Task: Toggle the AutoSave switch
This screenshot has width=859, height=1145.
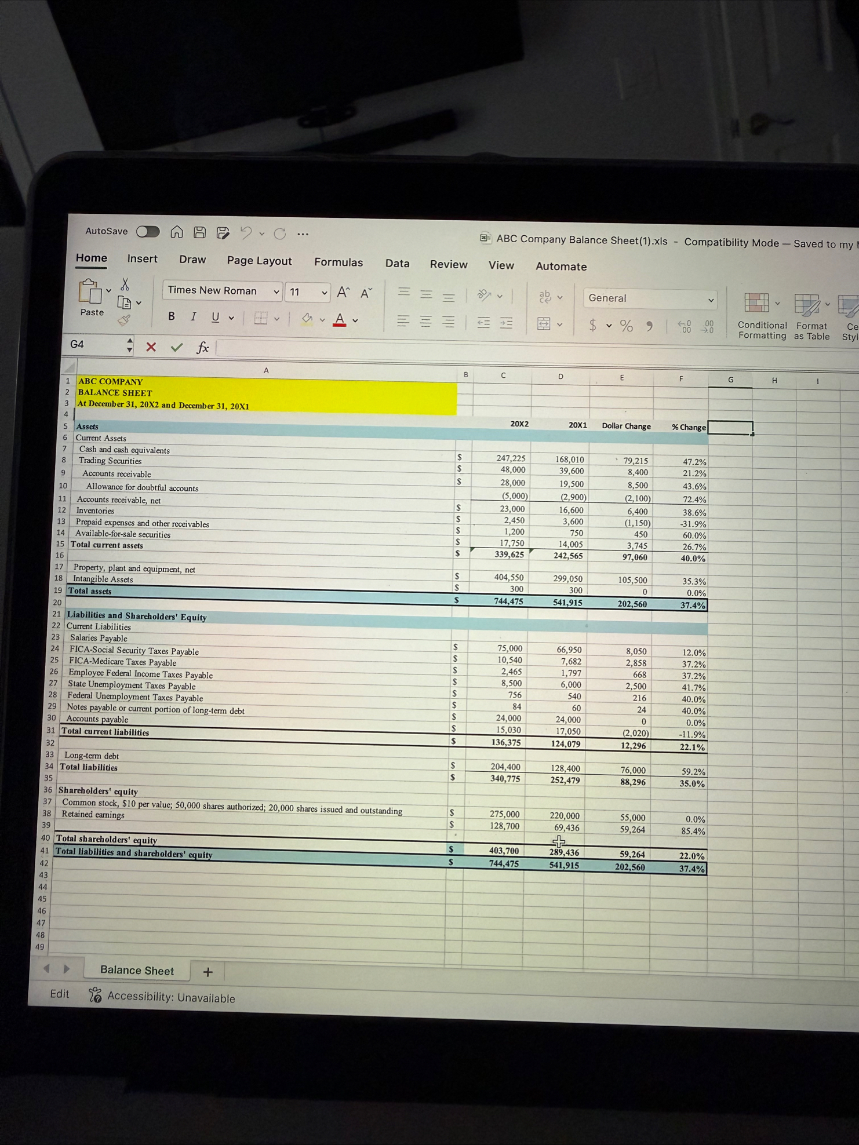Action: click(x=148, y=232)
